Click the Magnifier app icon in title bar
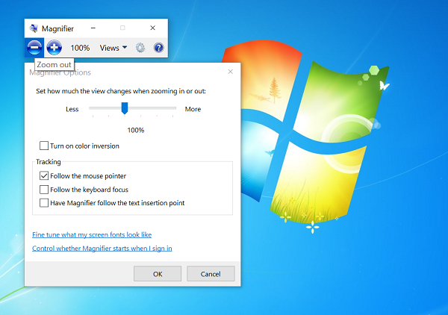This screenshot has width=448, height=315. pyautogui.click(x=34, y=28)
